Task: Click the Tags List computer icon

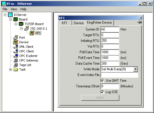Action: click(x=16, y=65)
